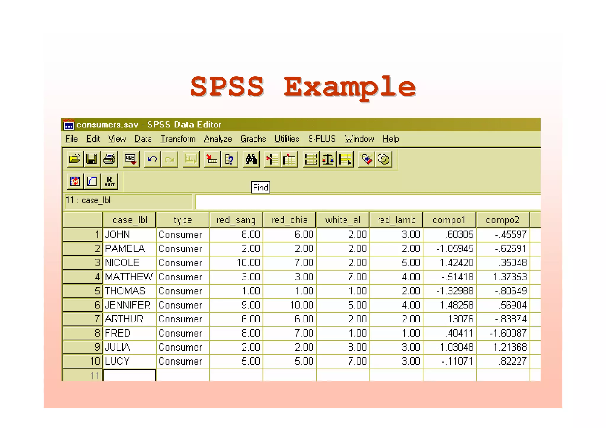Click the Open File folder icon

pos(75,159)
